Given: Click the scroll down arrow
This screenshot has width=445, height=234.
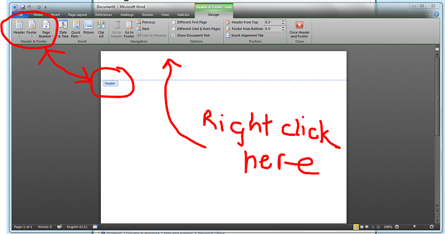Looking at the screenshot, I should click(x=437, y=206).
